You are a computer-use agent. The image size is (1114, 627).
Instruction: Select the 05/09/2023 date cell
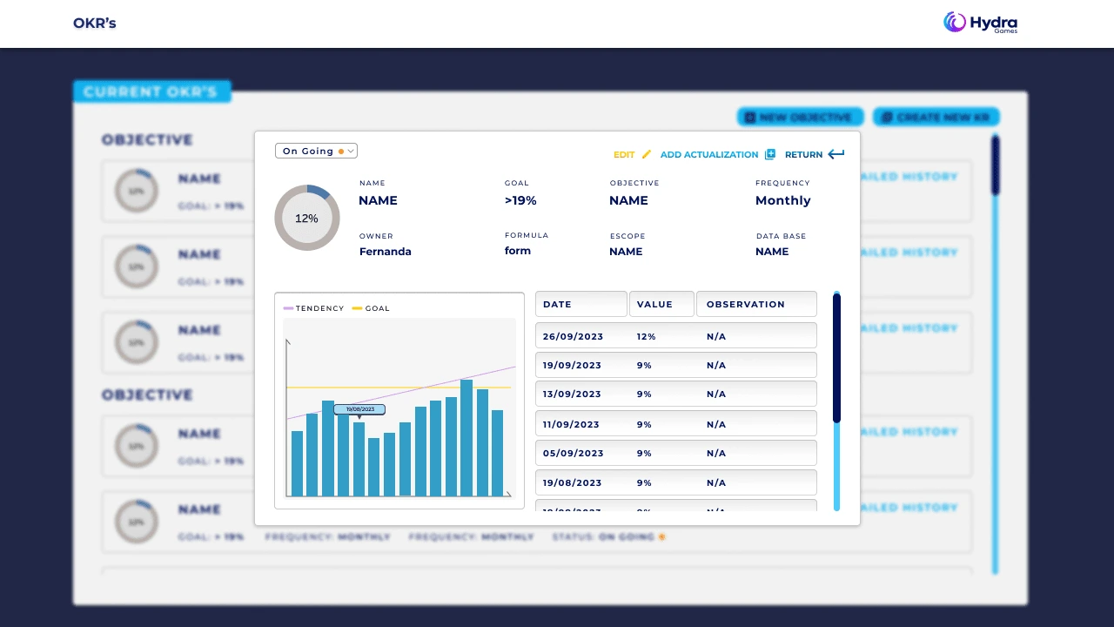pyautogui.click(x=573, y=453)
